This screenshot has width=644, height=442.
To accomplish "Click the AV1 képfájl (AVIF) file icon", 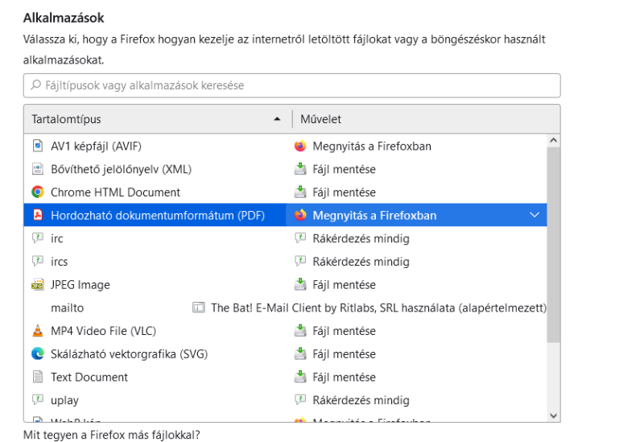I will [x=37, y=147].
